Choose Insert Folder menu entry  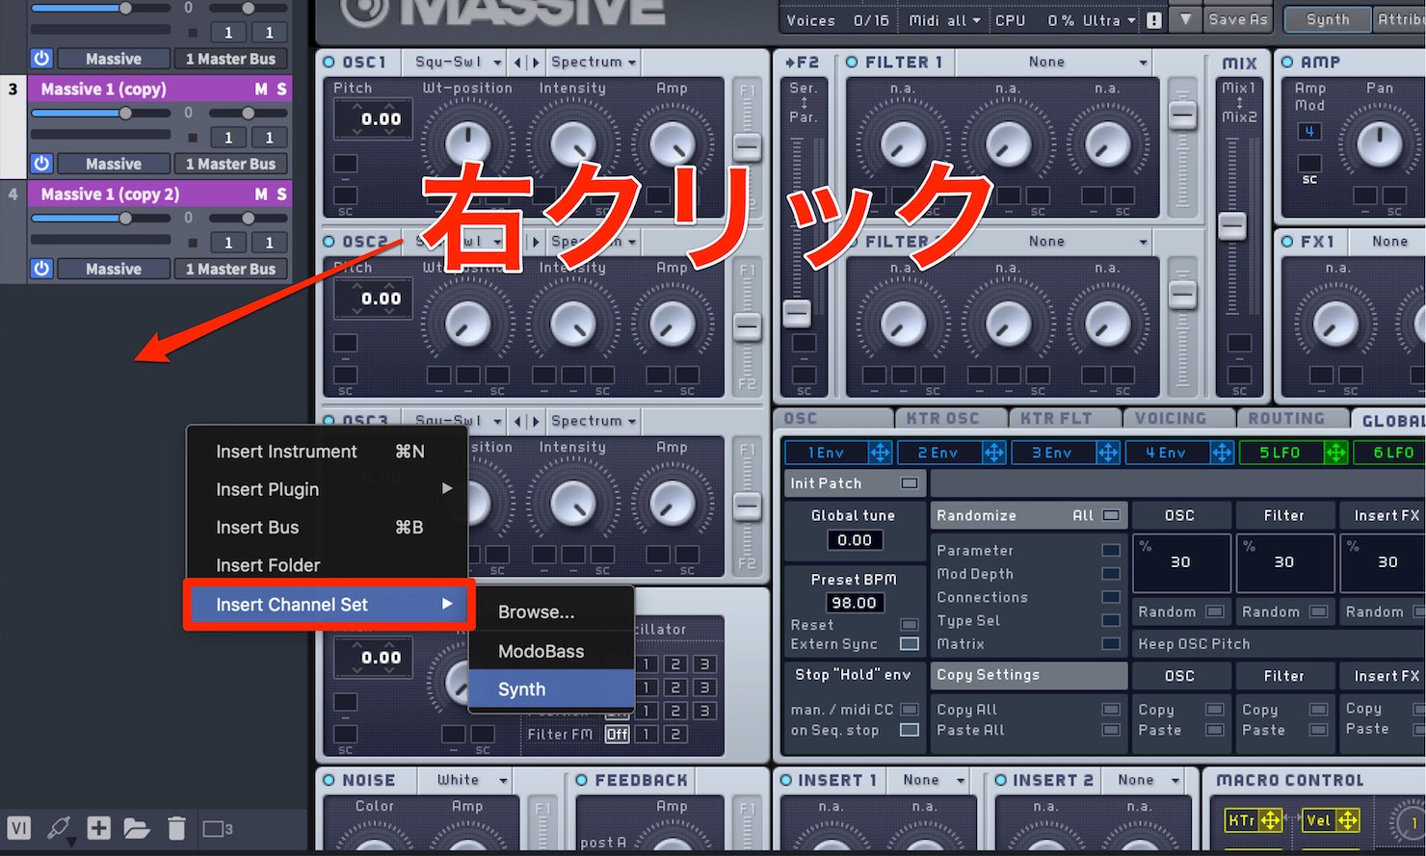(x=326, y=565)
